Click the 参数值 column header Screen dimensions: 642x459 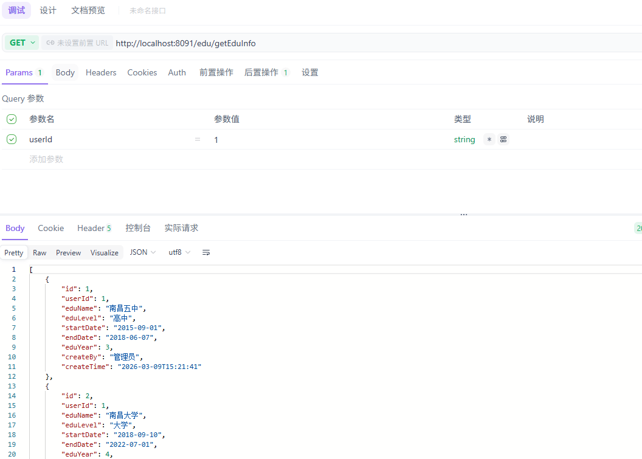226,119
